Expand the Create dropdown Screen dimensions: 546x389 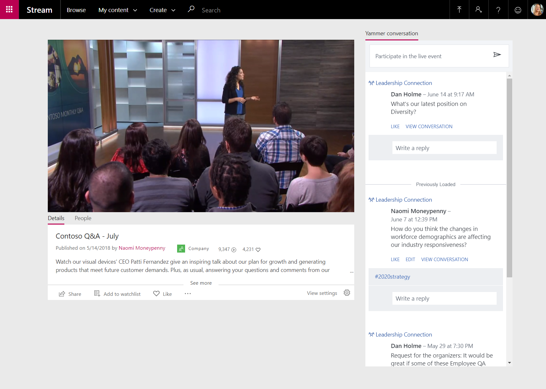[162, 10]
